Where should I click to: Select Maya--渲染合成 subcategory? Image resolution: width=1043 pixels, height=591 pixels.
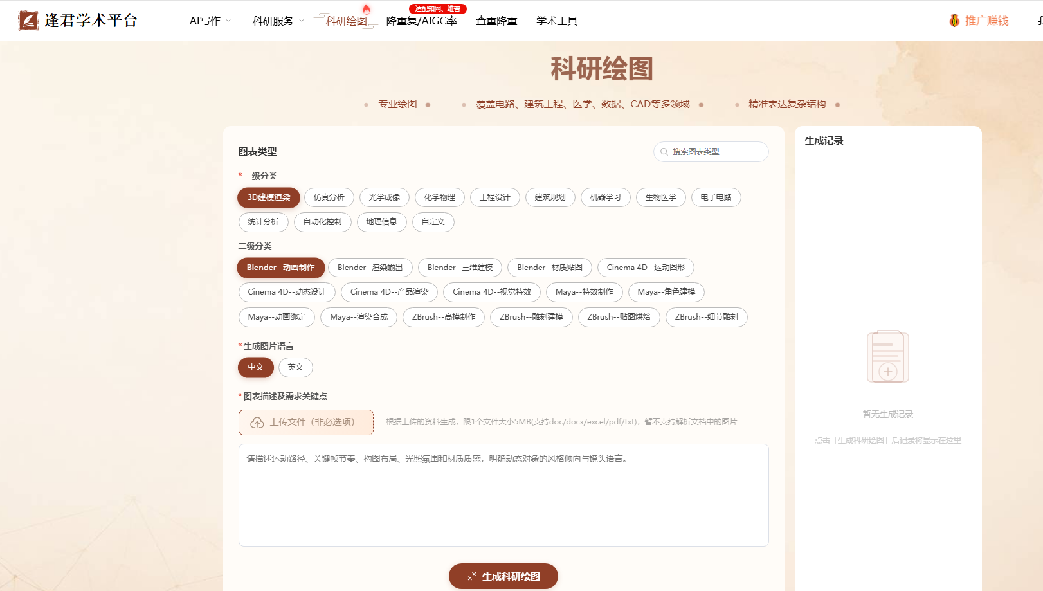pyautogui.click(x=359, y=317)
